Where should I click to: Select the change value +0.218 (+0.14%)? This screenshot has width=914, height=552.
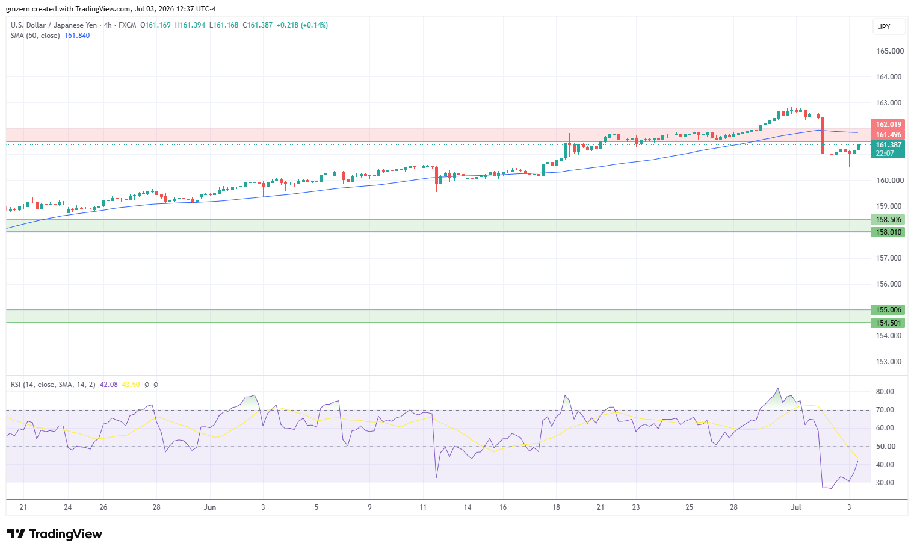[x=302, y=25]
